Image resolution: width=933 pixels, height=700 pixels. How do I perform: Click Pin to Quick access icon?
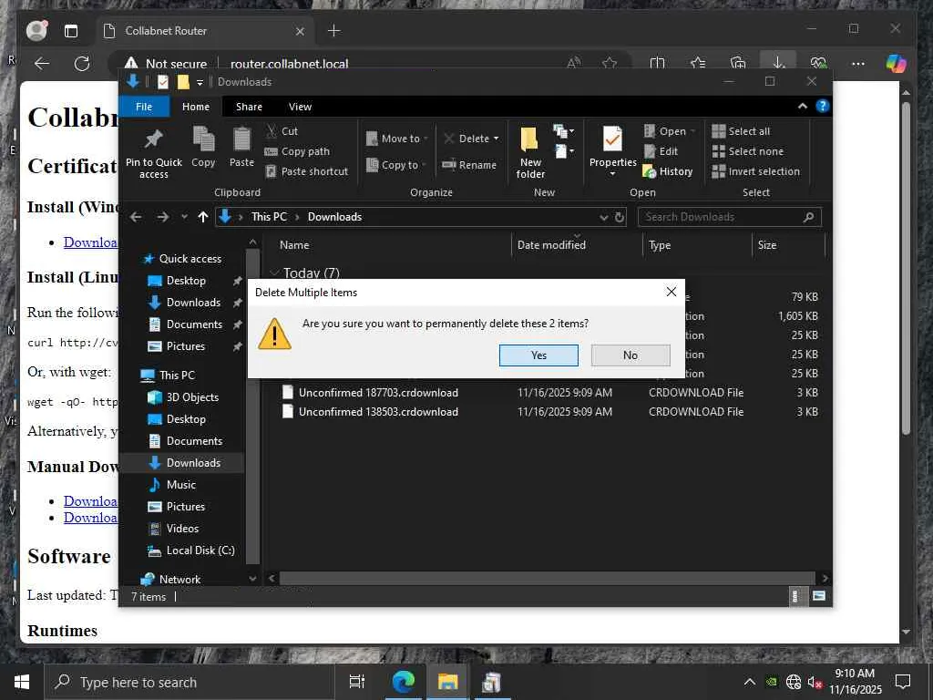pyautogui.click(x=153, y=139)
